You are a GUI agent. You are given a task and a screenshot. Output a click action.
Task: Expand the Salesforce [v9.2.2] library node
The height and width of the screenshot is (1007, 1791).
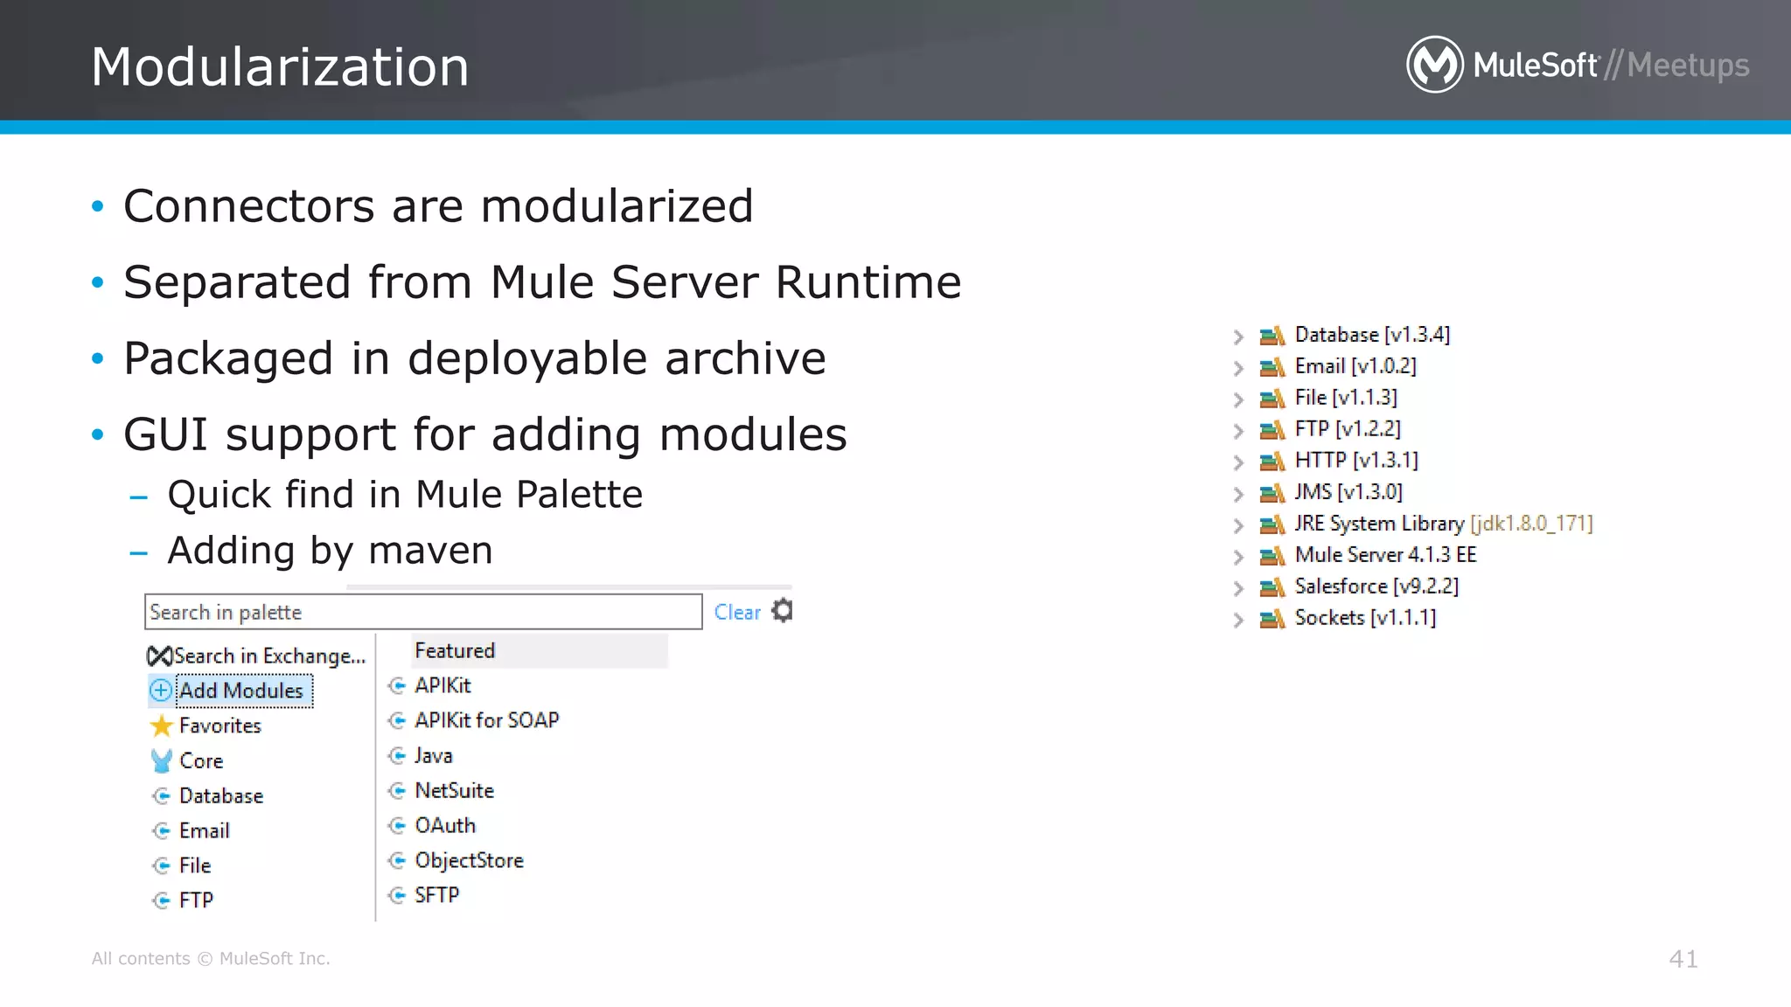pos(1238,588)
